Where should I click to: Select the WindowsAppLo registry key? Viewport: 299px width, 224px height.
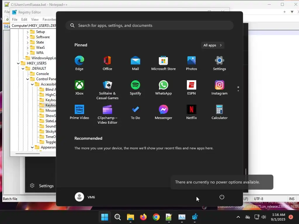(44, 58)
